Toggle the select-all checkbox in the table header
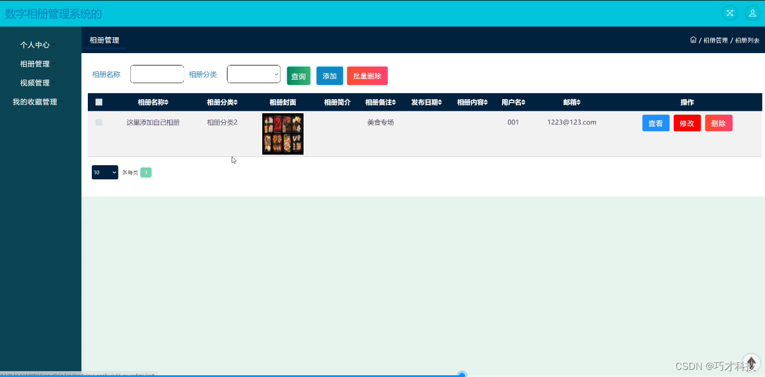Screen dimensions: 765x377 pyautogui.click(x=98, y=101)
